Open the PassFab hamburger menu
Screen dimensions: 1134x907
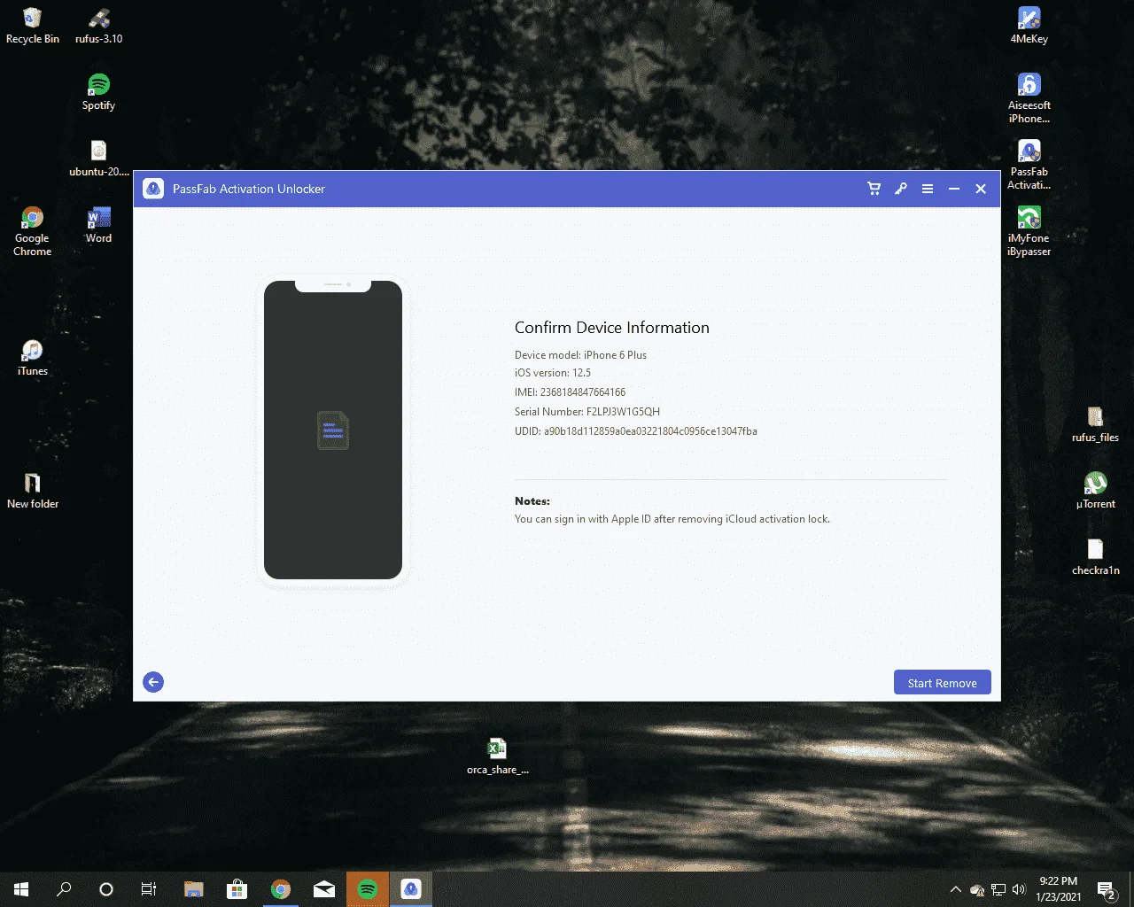pos(928,189)
